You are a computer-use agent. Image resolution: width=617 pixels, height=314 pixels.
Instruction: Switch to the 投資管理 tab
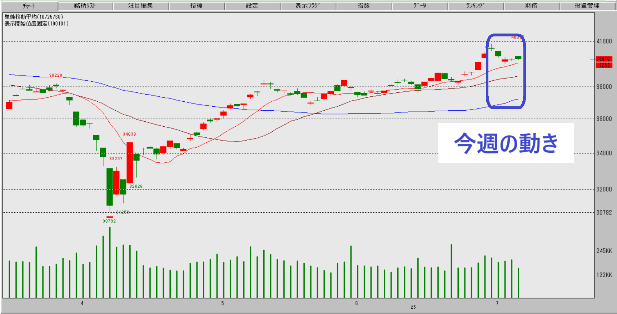(x=587, y=6)
